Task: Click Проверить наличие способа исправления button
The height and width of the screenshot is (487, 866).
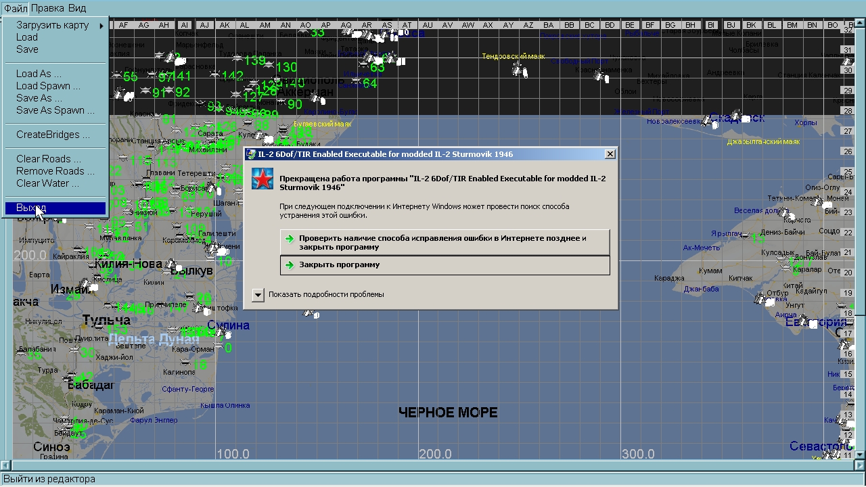Action: [445, 242]
